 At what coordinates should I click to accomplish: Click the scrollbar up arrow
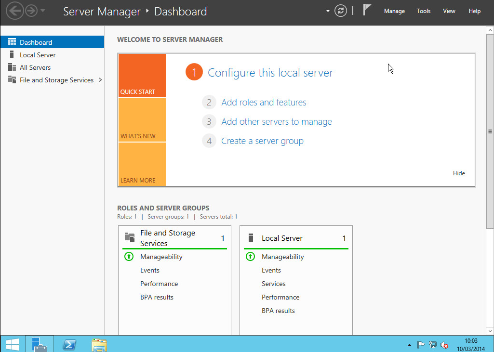tap(490, 30)
